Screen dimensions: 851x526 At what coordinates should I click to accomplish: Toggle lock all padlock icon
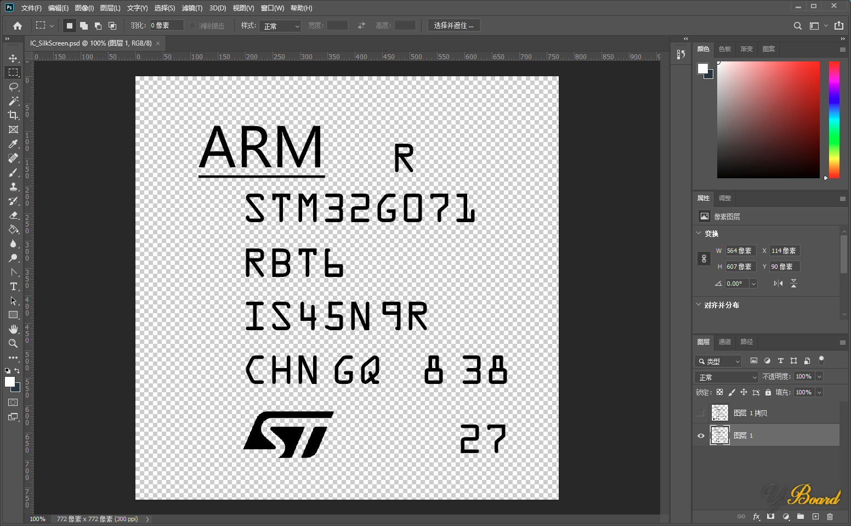point(768,392)
